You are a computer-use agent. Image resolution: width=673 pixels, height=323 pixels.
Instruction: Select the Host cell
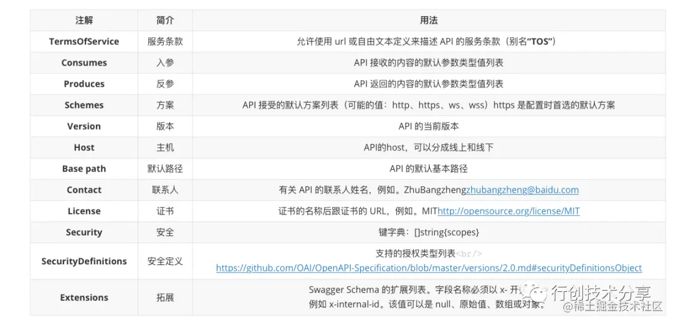click(x=84, y=148)
